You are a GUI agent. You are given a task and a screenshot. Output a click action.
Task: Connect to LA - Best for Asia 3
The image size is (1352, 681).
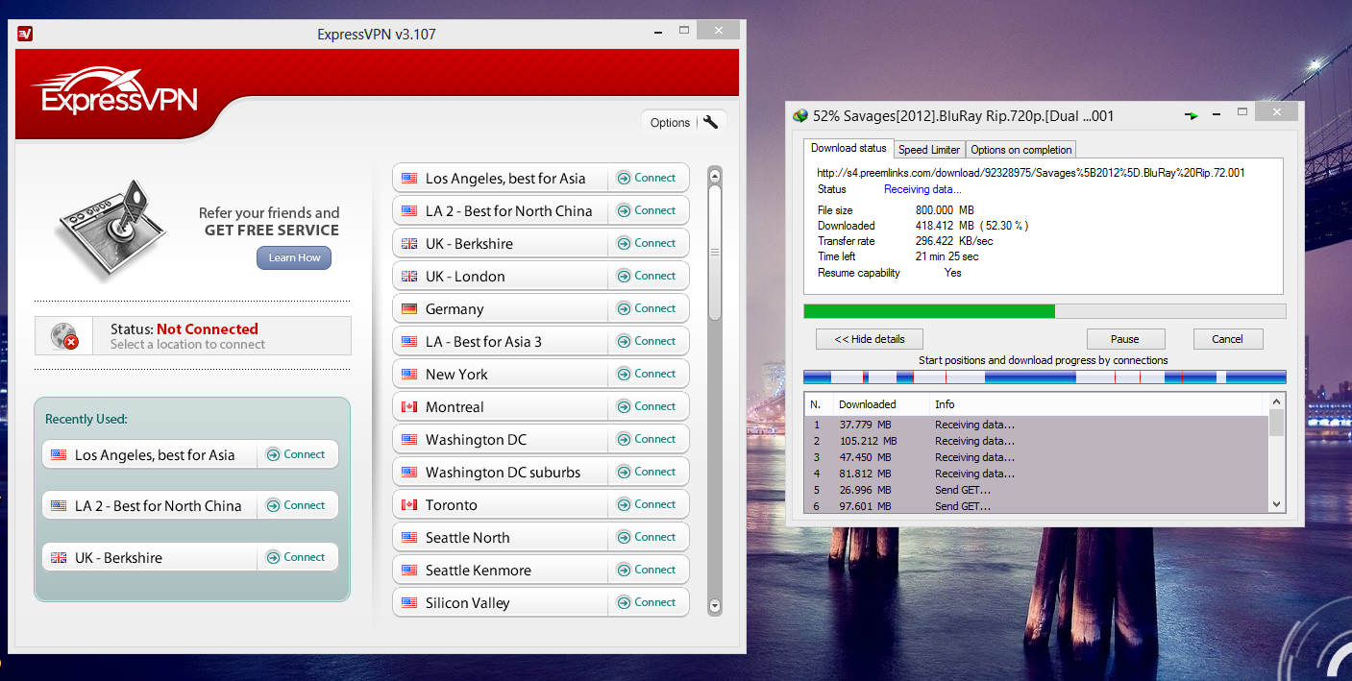[x=648, y=341]
